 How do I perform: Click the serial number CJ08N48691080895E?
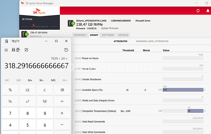pyautogui.click(x=121, y=21)
